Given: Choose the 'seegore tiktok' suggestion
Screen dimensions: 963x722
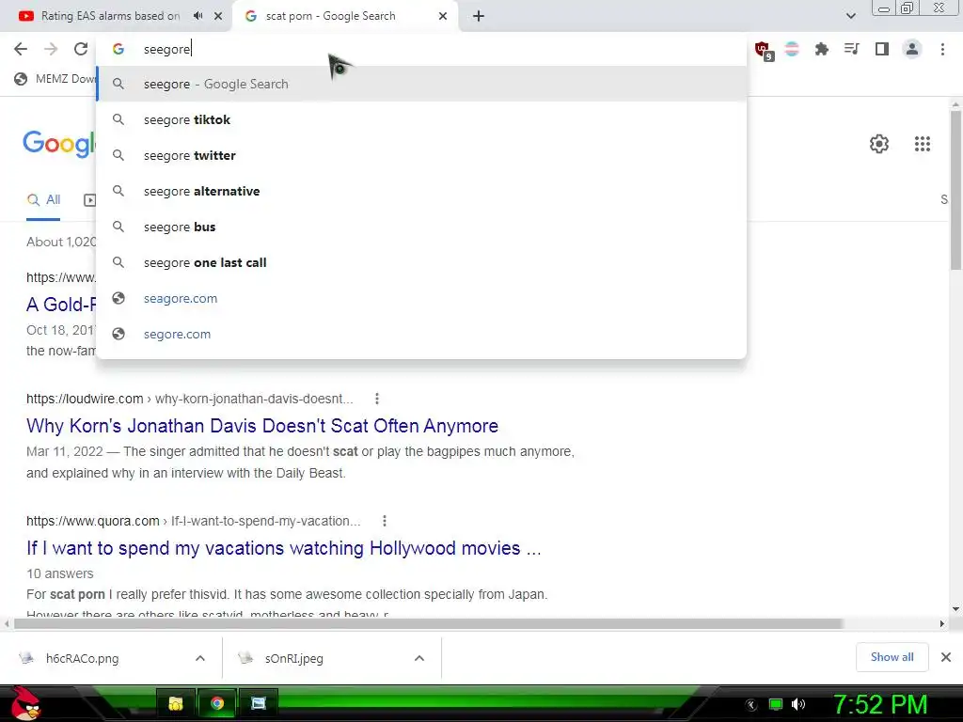Looking at the screenshot, I should point(422,119).
